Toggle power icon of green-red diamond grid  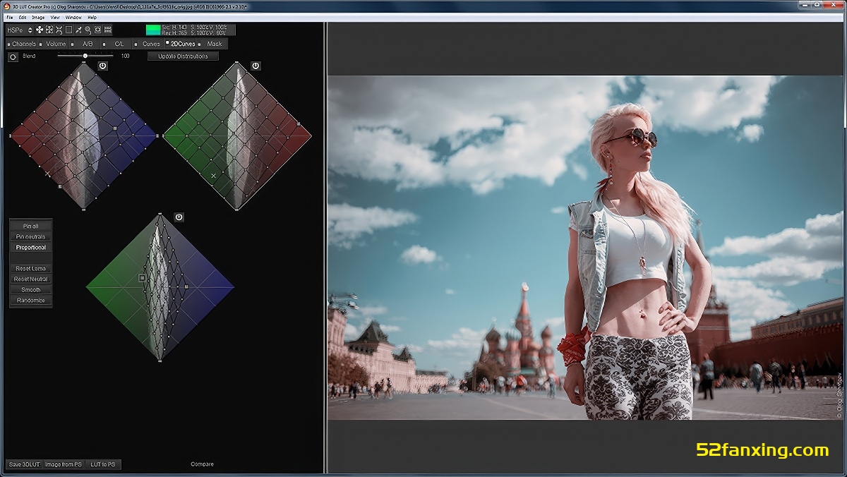point(256,66)
